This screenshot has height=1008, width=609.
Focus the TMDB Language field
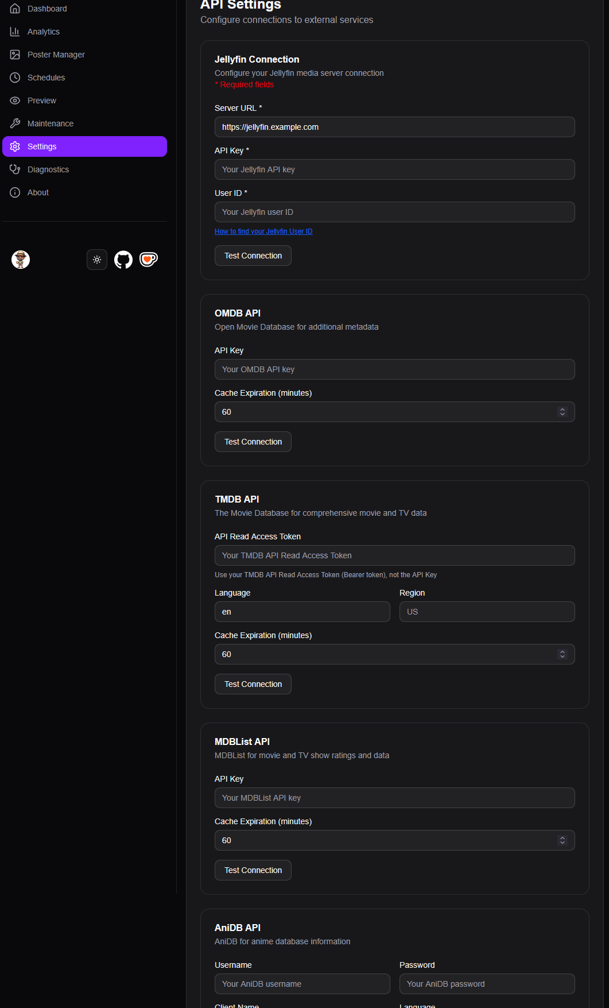point(302,612)
